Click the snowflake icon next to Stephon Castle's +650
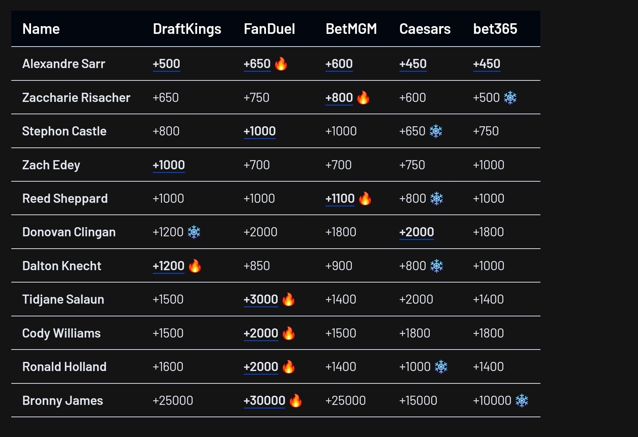 tap(436, 131)
